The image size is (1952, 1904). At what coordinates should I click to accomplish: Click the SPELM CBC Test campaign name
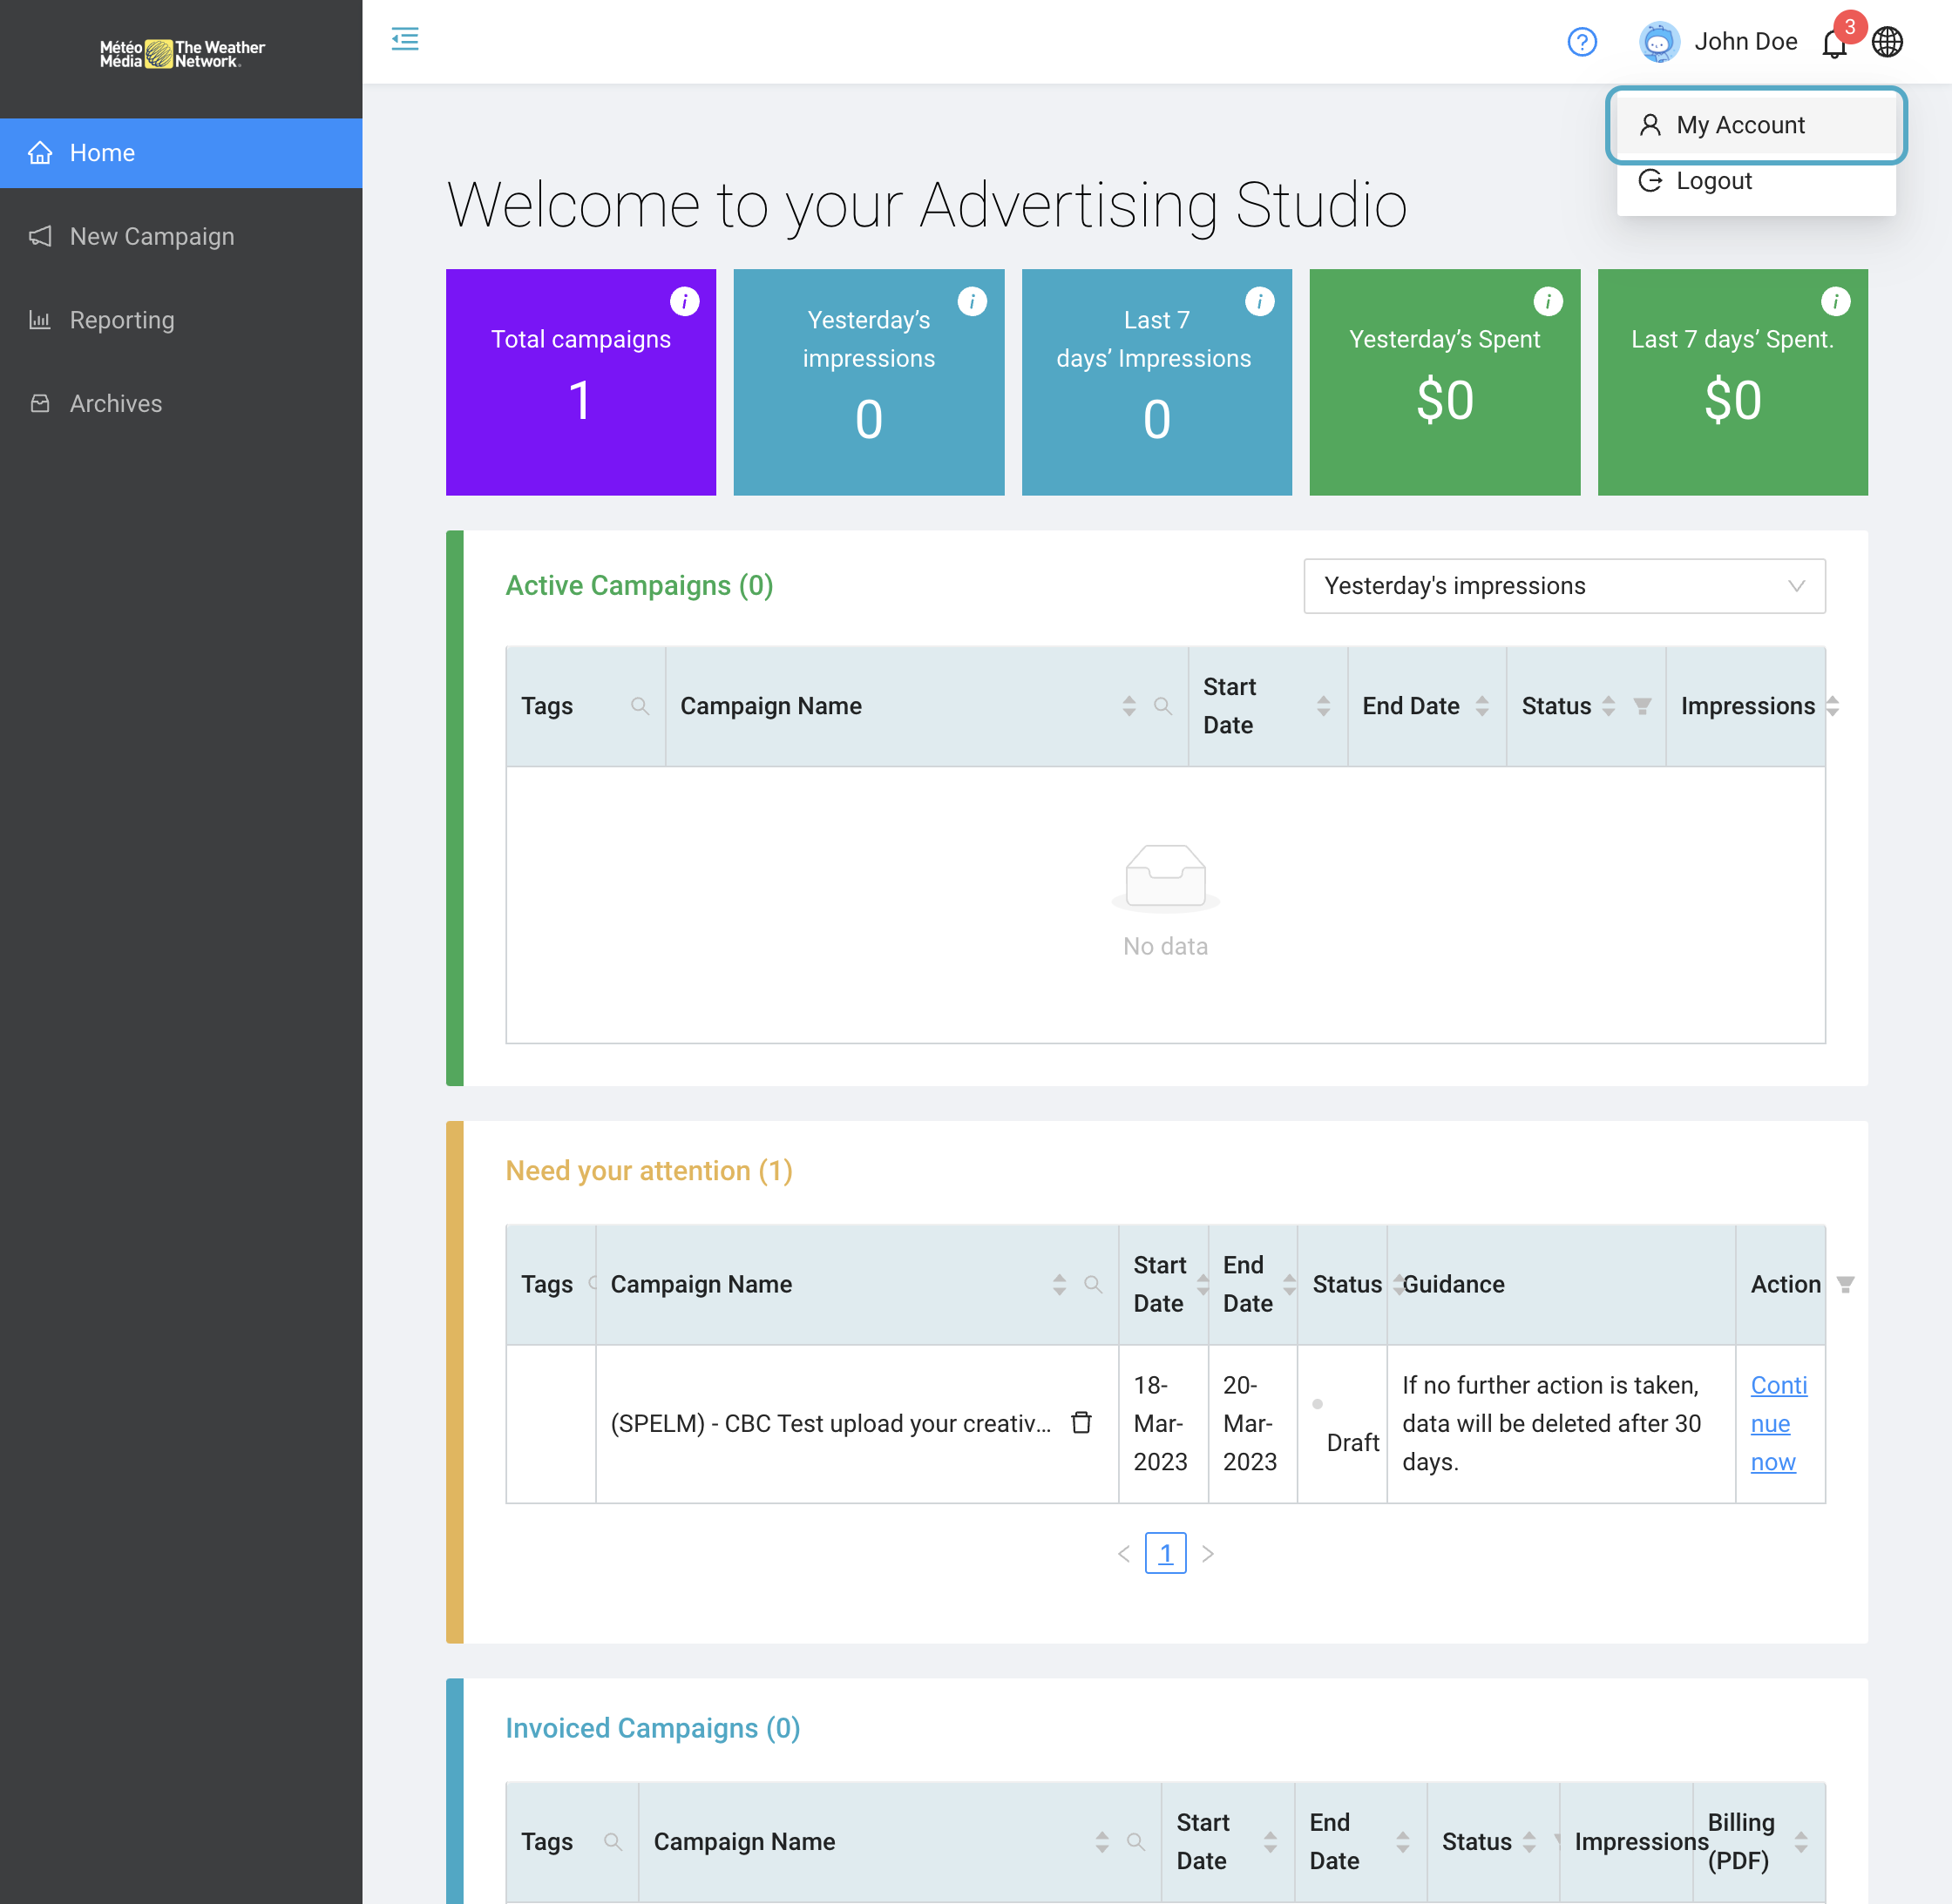pyautogui.click(x=830, y=1423)
